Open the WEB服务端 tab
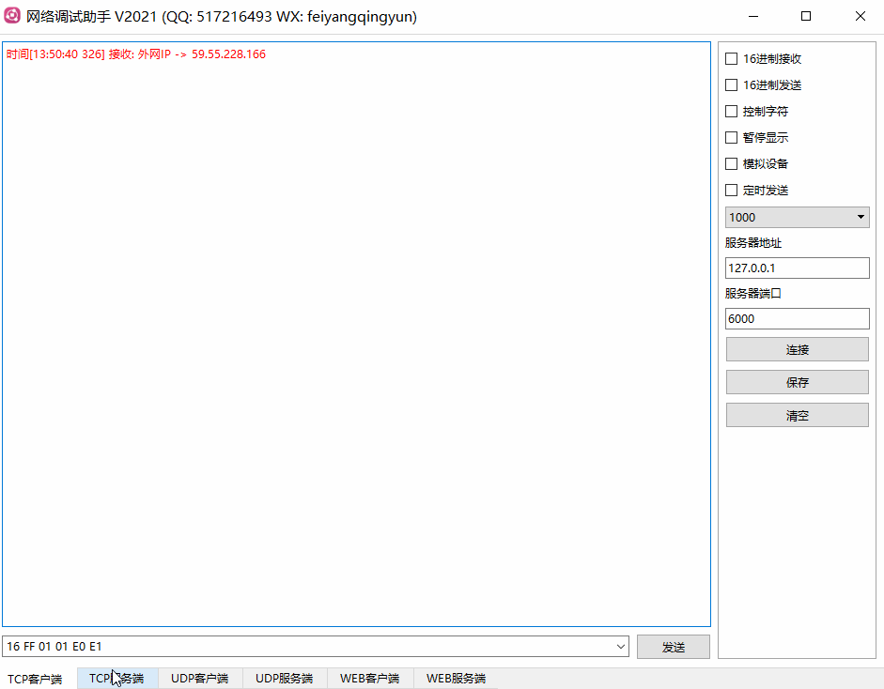 456,678
